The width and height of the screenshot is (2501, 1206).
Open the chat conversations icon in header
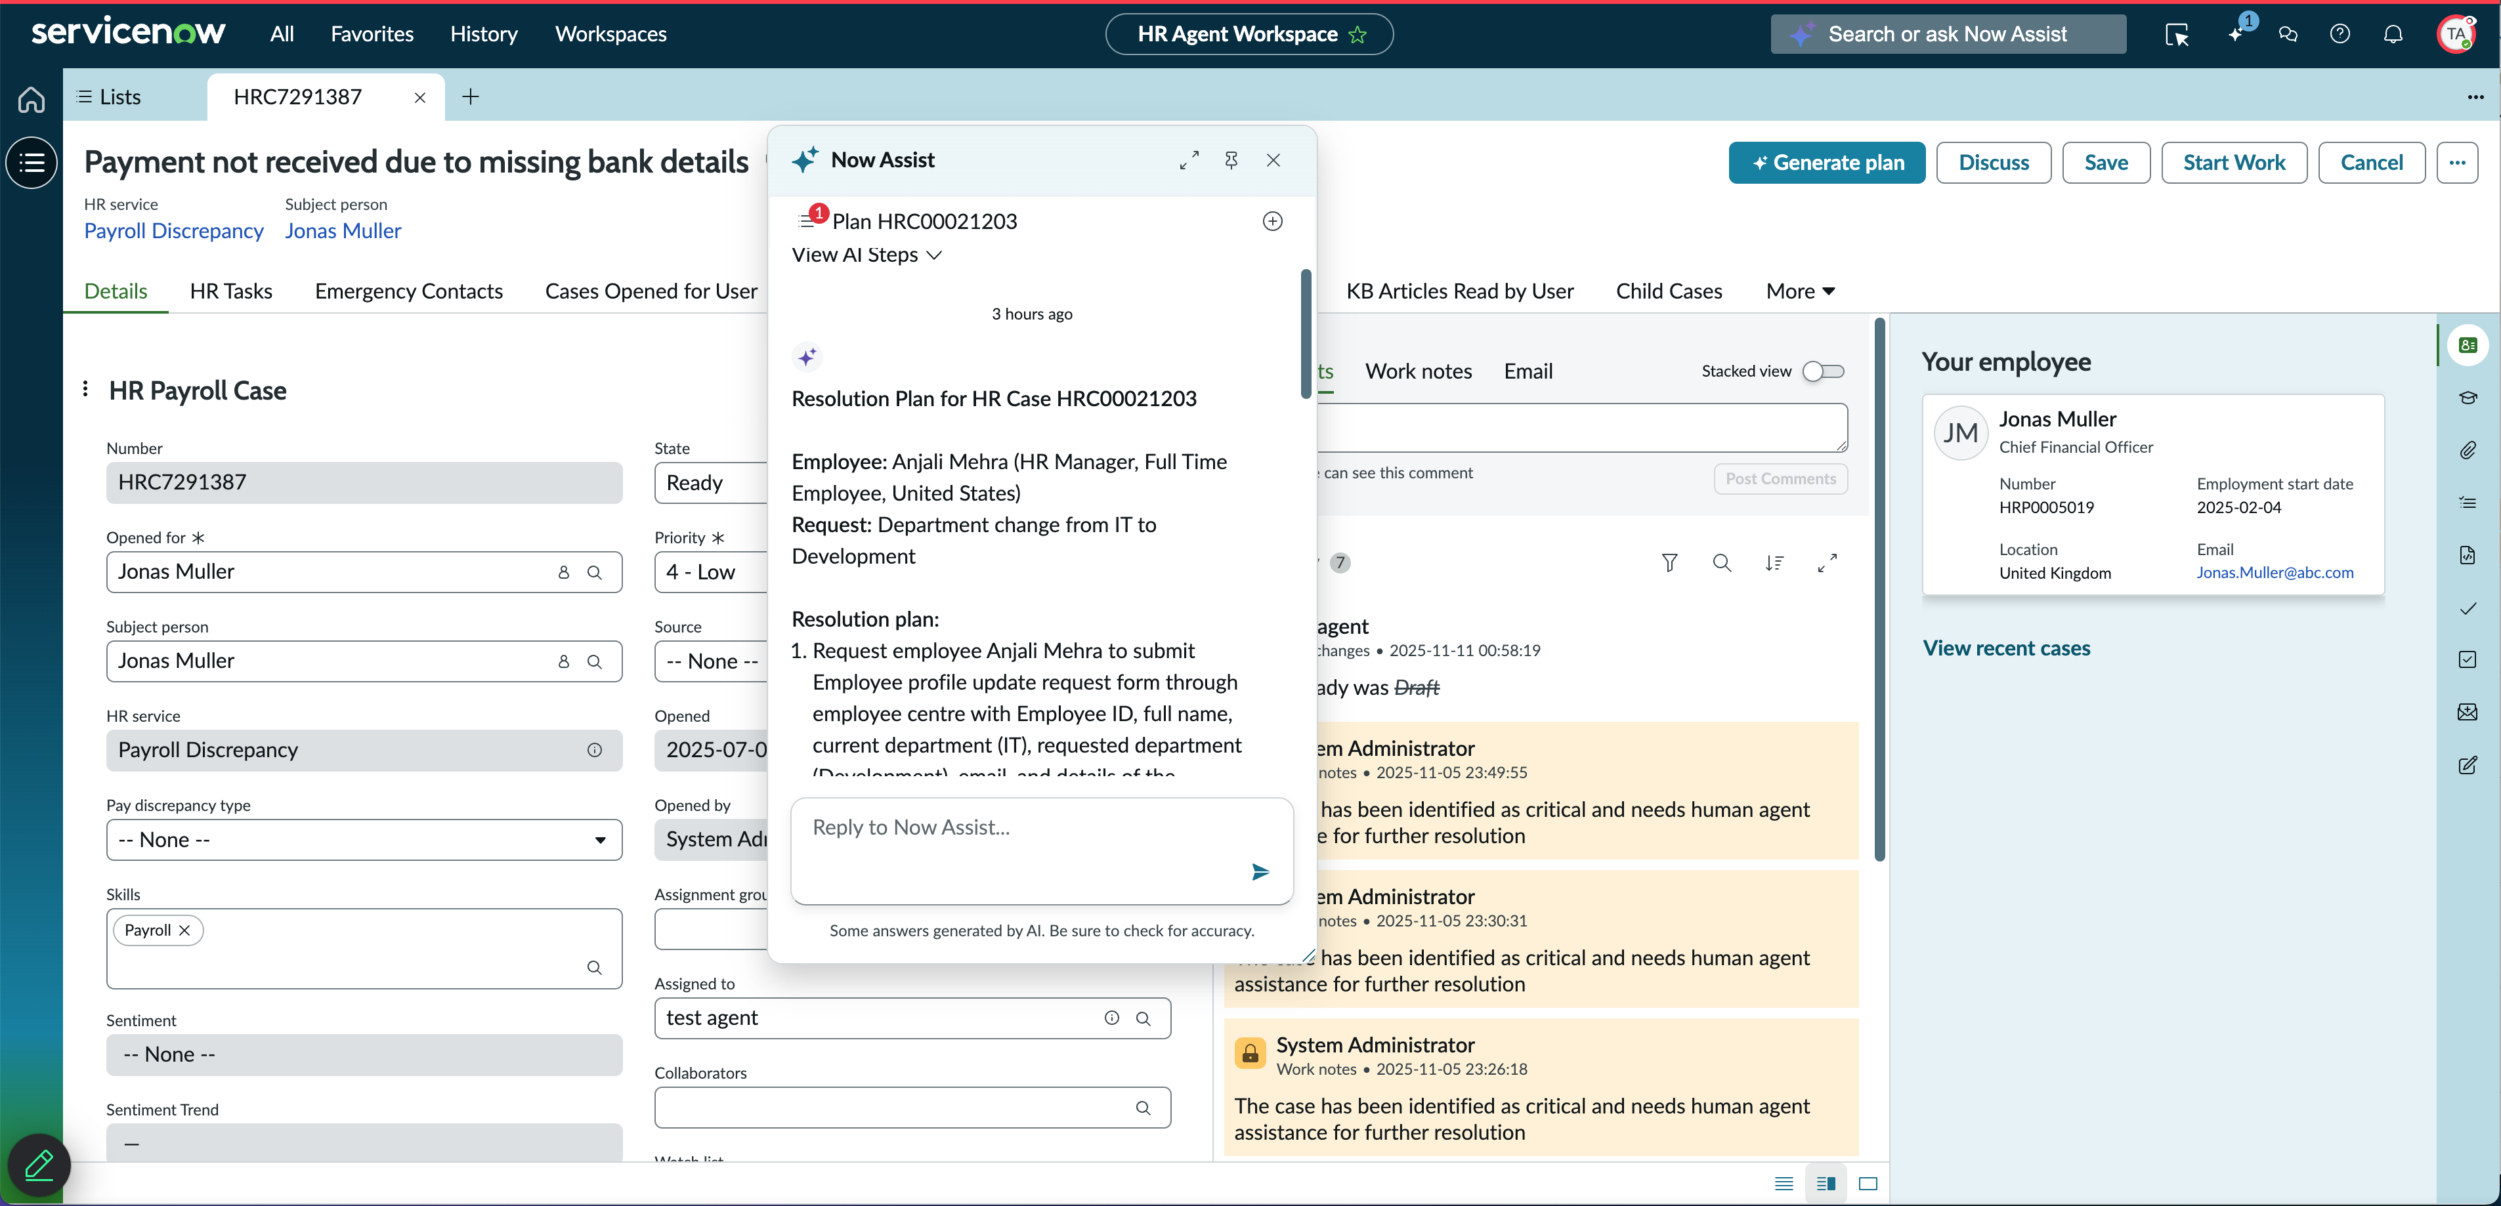click(2288, 35)
